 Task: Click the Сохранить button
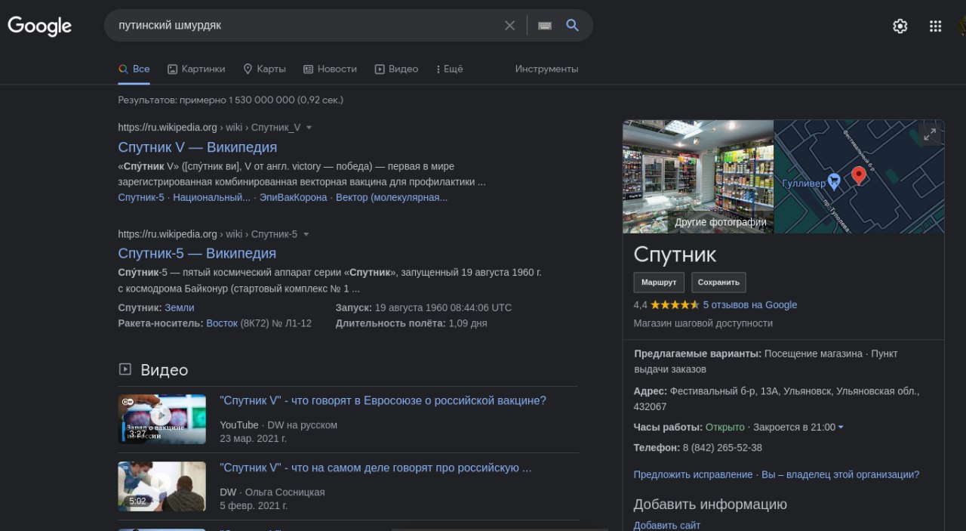[718, 282]
